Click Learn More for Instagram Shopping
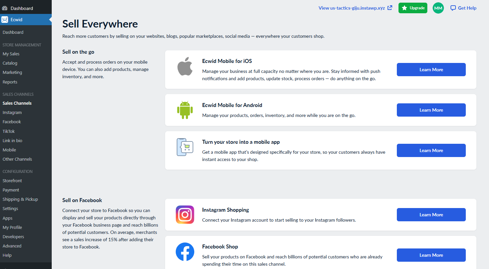The width and height of the screenshot is (489, 269). point(431,215)
